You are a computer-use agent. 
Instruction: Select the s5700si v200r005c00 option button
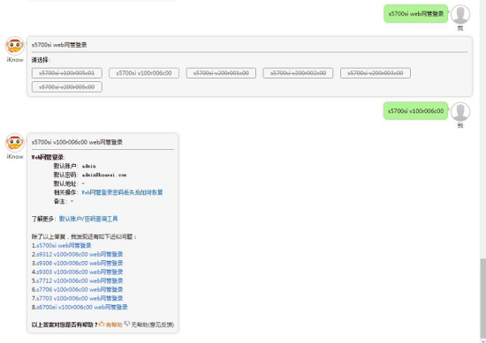coord(67,87)
